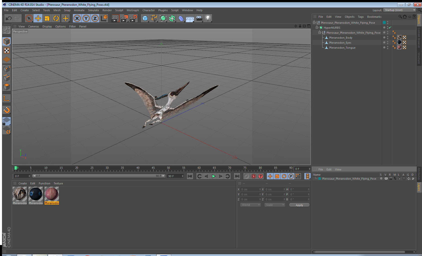Click Apply in coordinates panel

coord(299,205)
